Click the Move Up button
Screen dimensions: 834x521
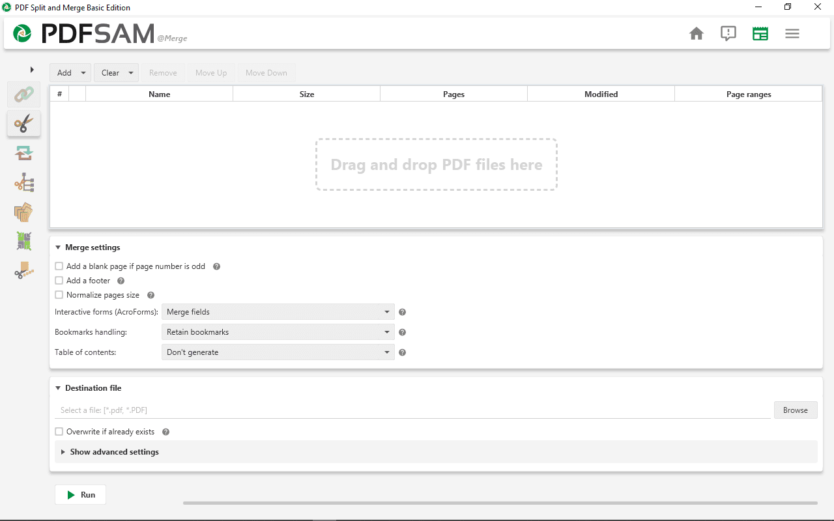(211, 73)
